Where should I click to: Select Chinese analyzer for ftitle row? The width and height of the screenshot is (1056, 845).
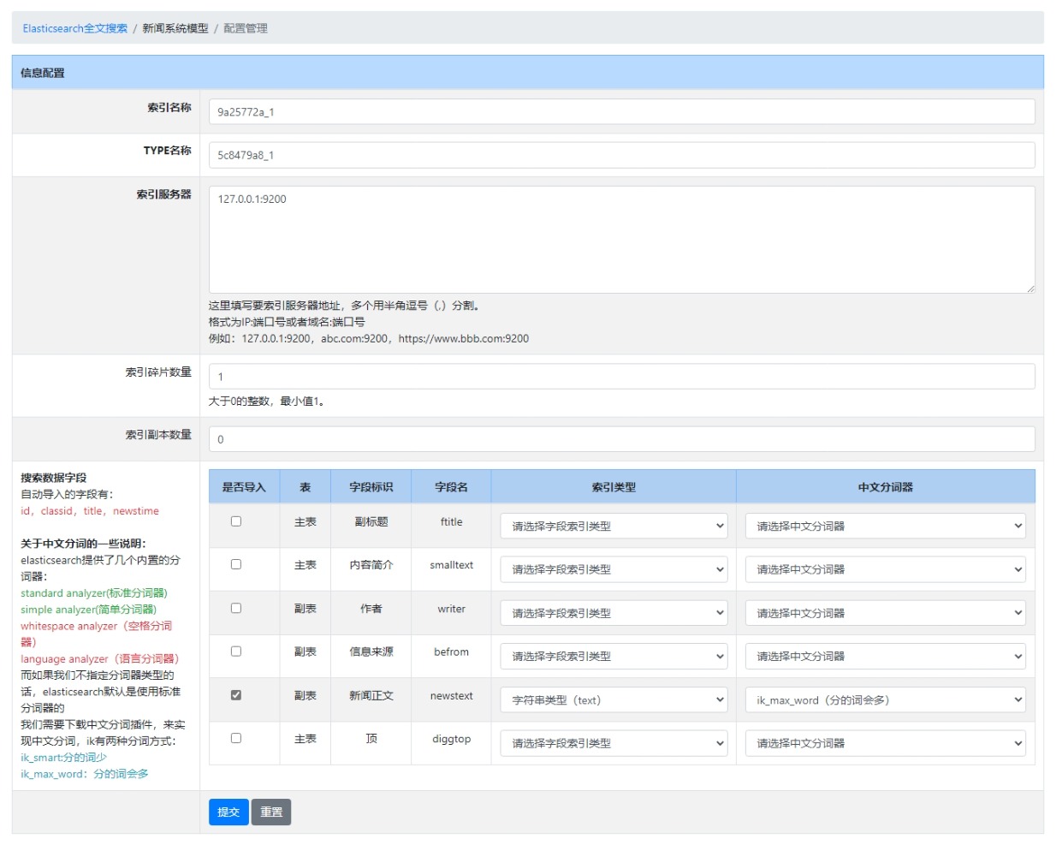(x=886, y=526)
